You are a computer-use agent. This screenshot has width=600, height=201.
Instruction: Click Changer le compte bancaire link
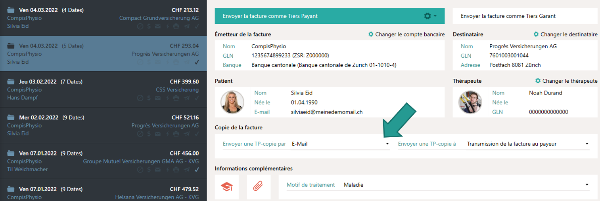click(410, 34)
